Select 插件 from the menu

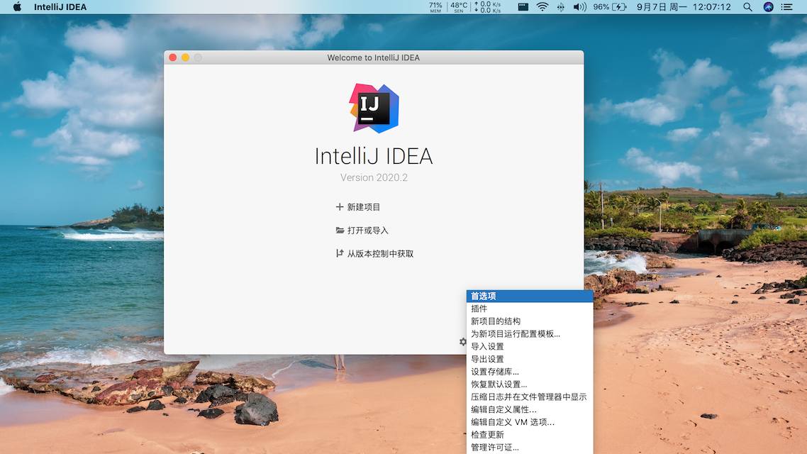click(530, 309)
